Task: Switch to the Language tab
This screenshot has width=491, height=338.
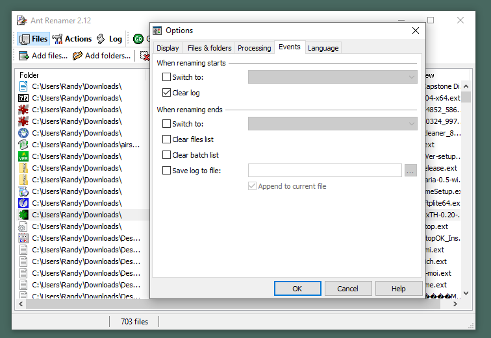Action: click(323, 48)
